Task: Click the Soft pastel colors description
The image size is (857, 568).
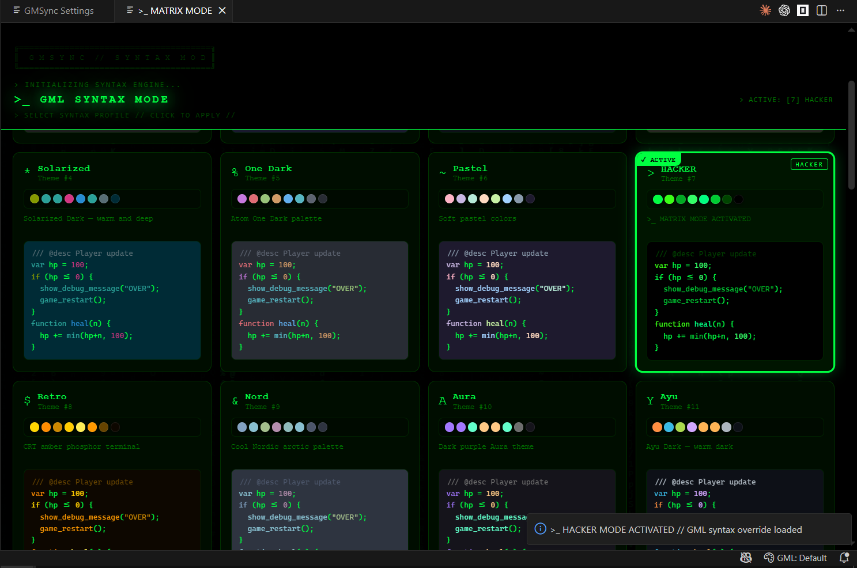Action: tap(477, 218)
